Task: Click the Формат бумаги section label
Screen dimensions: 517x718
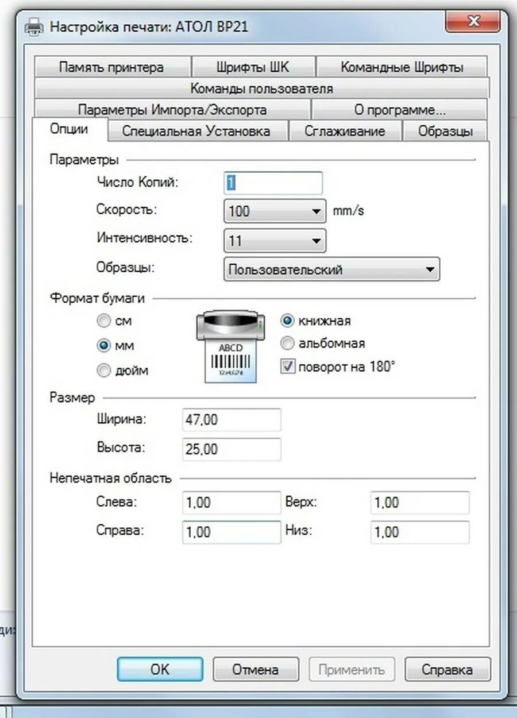Action: [x=98, y=298]
